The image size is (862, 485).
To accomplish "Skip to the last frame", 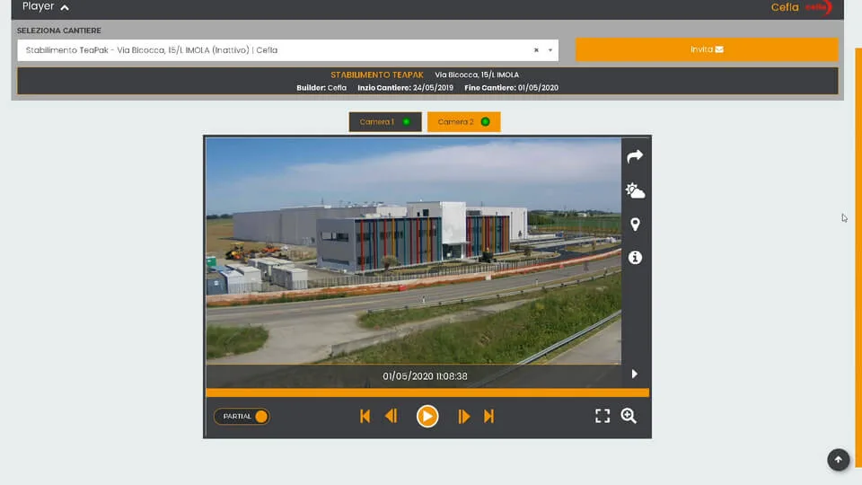I will coord(489,416).
